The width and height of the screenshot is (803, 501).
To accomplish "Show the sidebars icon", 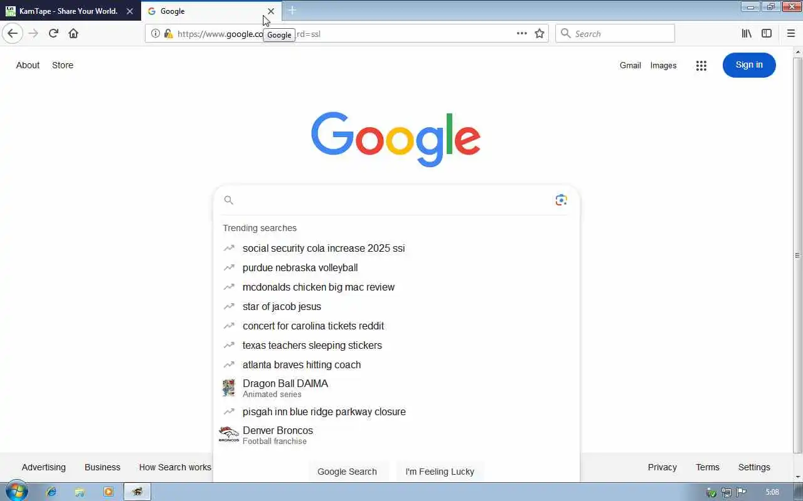I will [767, 34].
